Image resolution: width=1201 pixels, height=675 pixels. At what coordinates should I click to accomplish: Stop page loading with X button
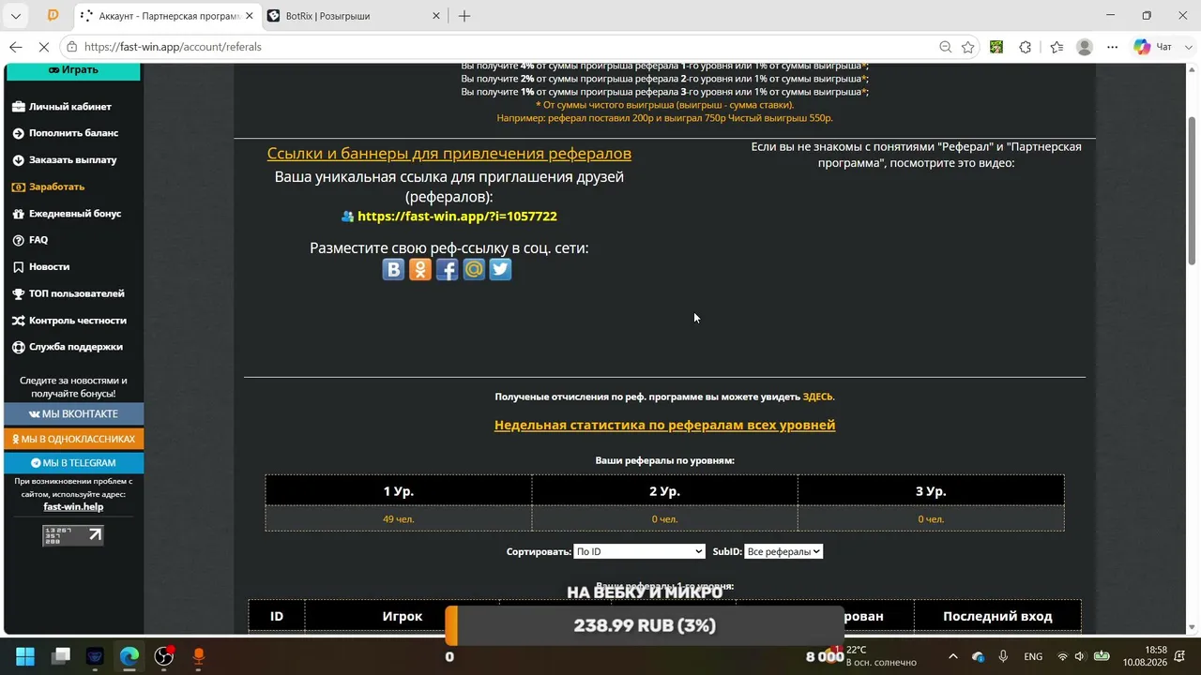tap(42, 47)
